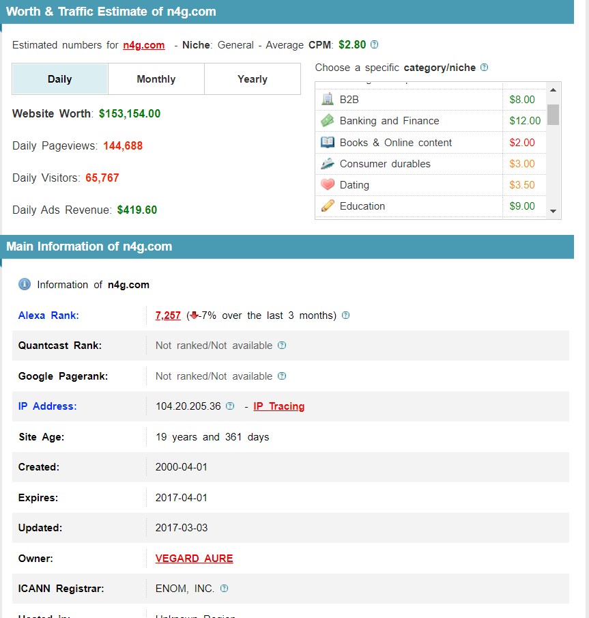The width and height of the screenshot is (589, 618).
Task: Click the blue info icon beside Information of n4g.com
Action: 25,284
